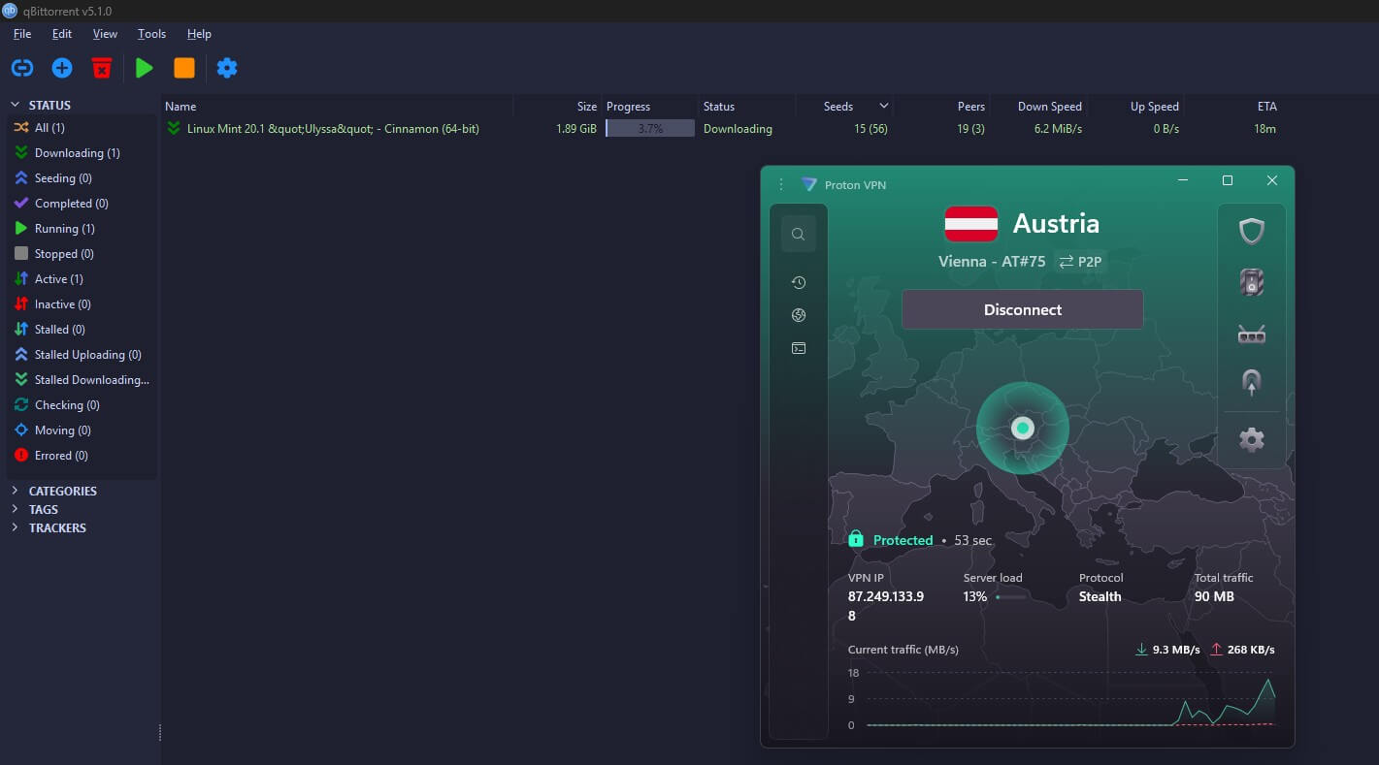Screen dimensions: 1379x765
Task: Open Split tunneling icon in Proton VPN
Action: click(x=1252, y=383)
